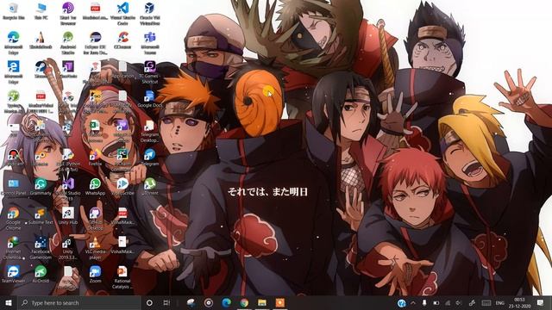Open Microsoft Edge from taskbar

pos(226,302)
